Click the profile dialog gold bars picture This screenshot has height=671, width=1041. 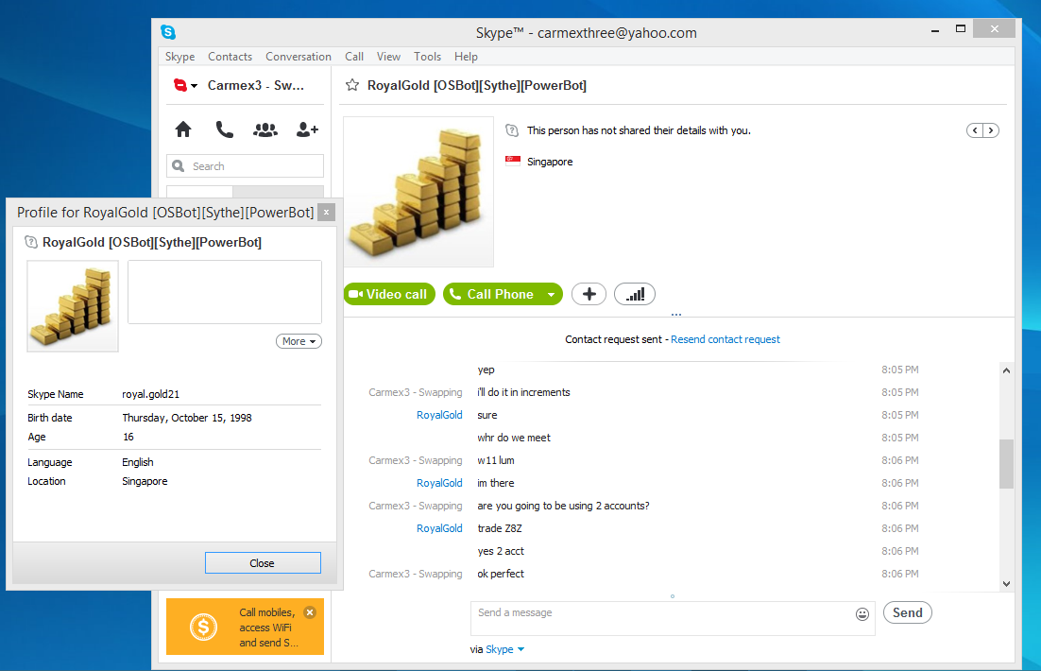(x=73, y=306)
